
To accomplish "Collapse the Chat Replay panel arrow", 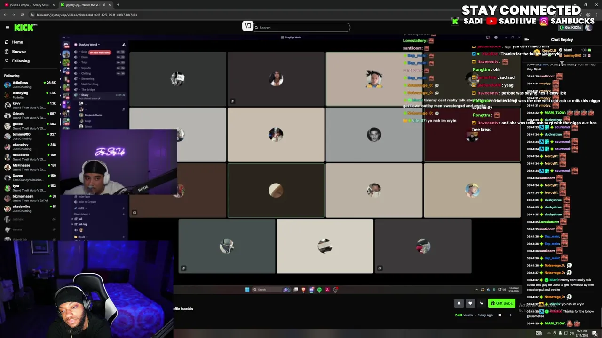I will click(x=527, y=40).
